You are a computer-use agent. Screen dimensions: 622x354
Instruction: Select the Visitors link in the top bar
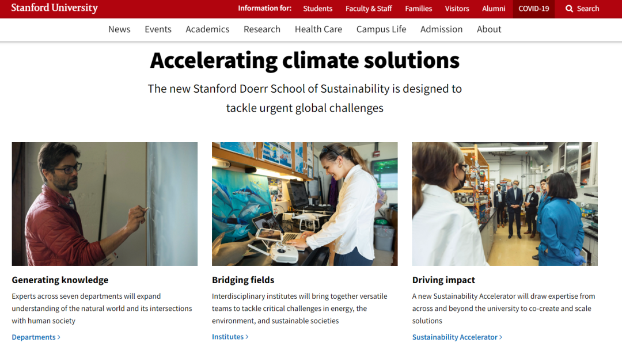[457, 9]
